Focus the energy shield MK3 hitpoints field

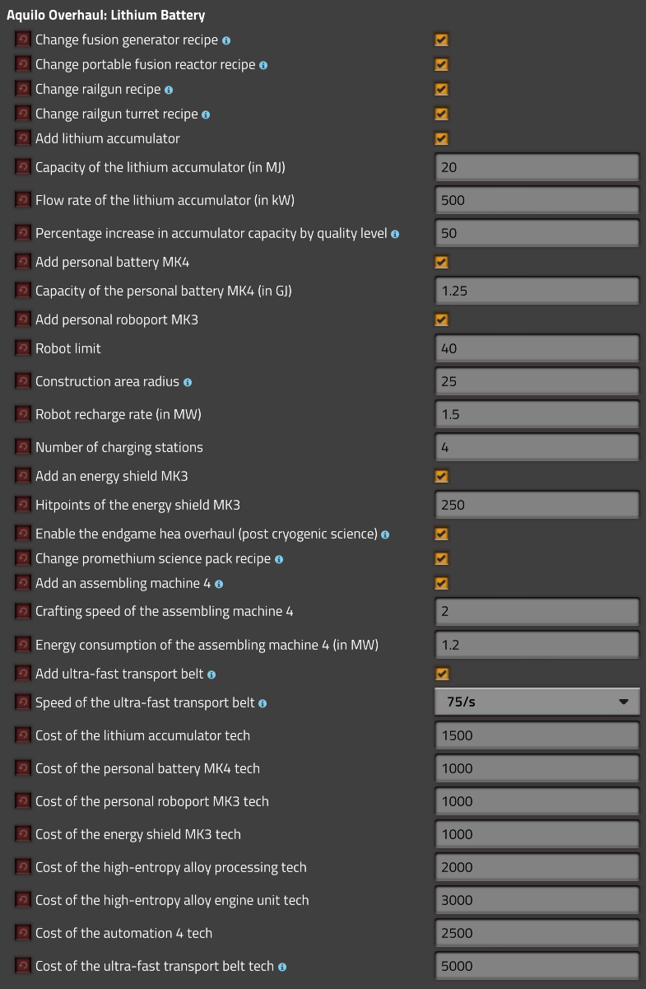[x=537, y=505]
